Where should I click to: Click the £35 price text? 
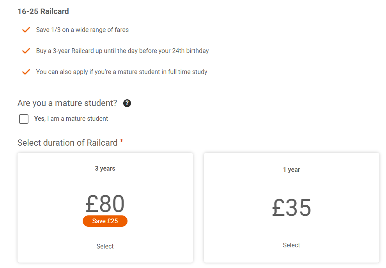(291, 208)
